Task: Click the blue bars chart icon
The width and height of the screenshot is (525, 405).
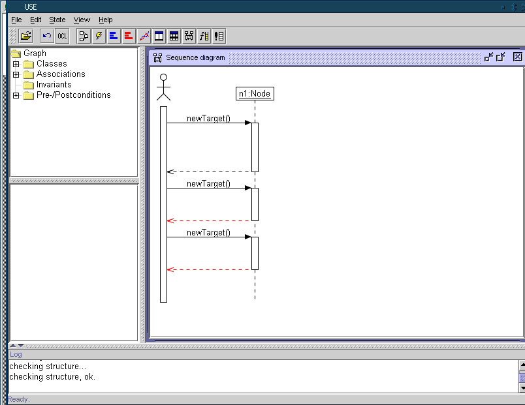Action: coord(114,36)
